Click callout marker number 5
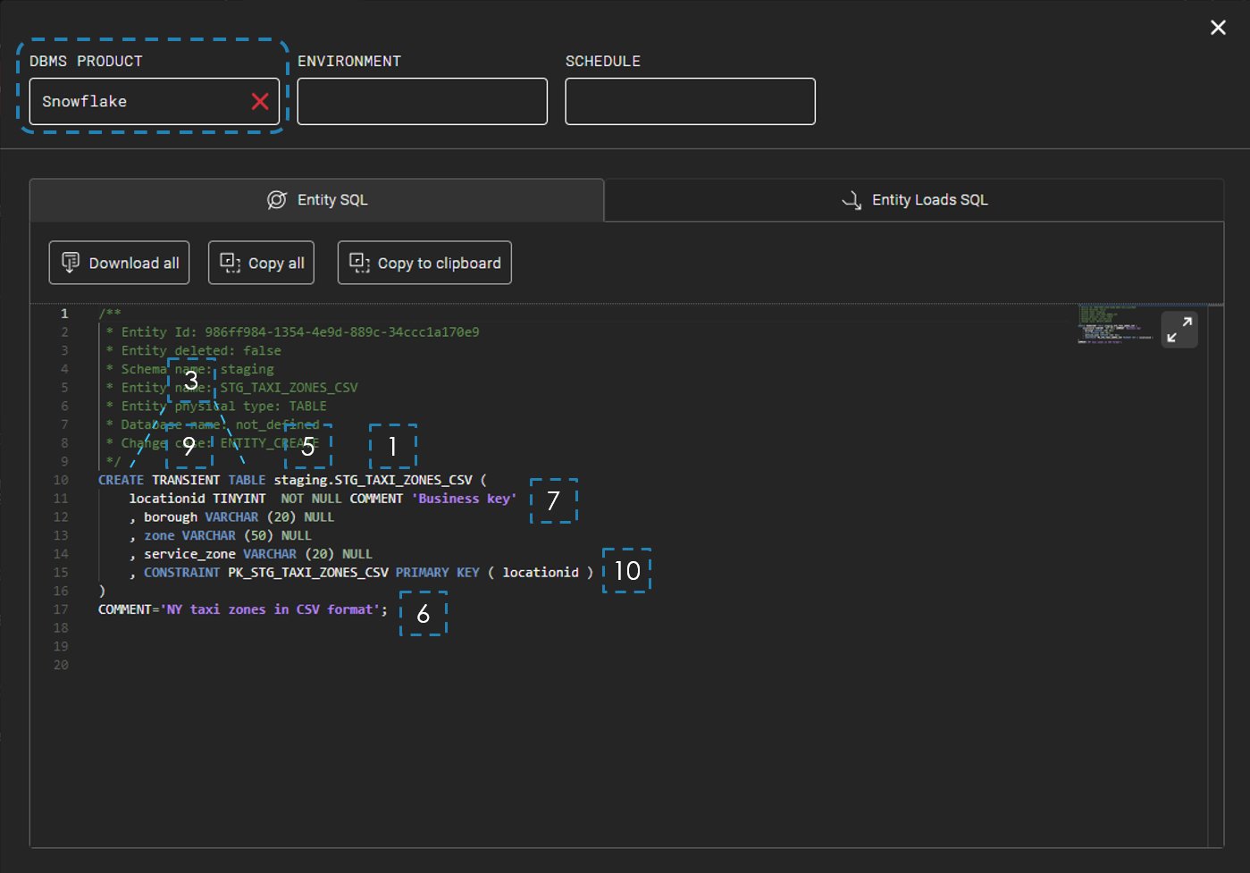1250x873 pixels. pyautogui.click(x=307, y=446)
